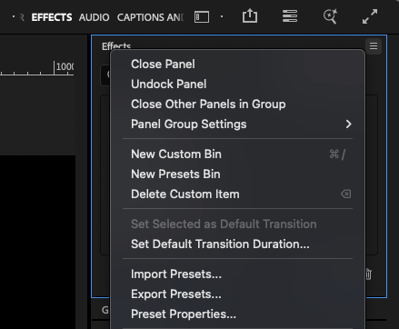399x329 pixels.
Task: Open the CAPTIONS AND graphics workspace
Action: (x=150, y=17)
